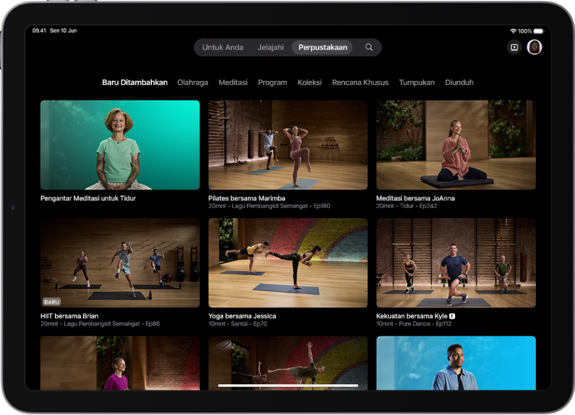Click the title Meditasi bersama JoAnna
Image resolution: width=575 pixels, height=415 pixels.
point(415,198)
